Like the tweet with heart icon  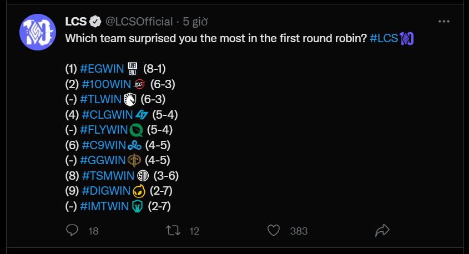[x=274, y=230]
